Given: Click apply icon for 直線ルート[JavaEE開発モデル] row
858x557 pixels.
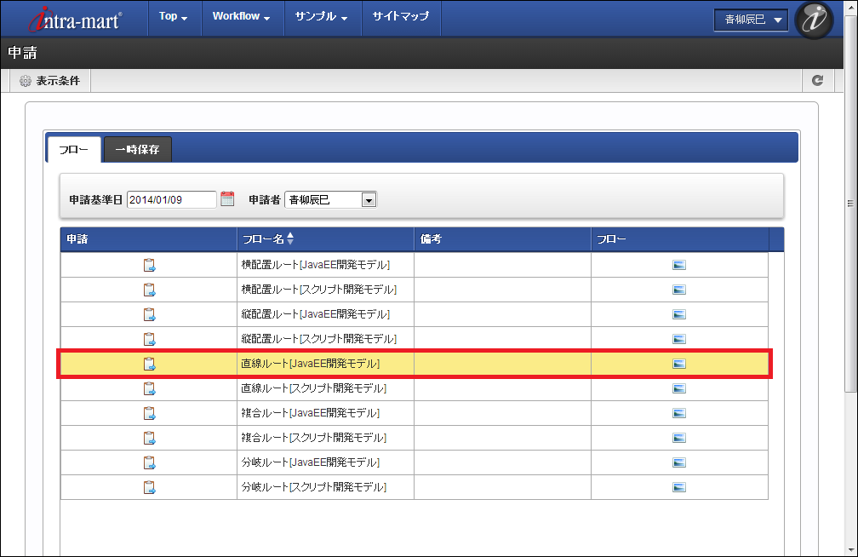Looking at the screenshot, I should (x=149, y=364).
